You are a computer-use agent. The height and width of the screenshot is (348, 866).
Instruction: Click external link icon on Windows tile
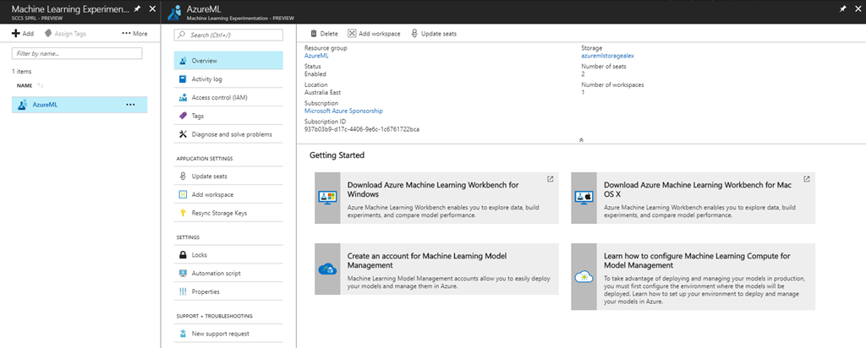(550, 179)
